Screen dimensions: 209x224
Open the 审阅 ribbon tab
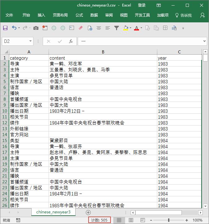109,15
